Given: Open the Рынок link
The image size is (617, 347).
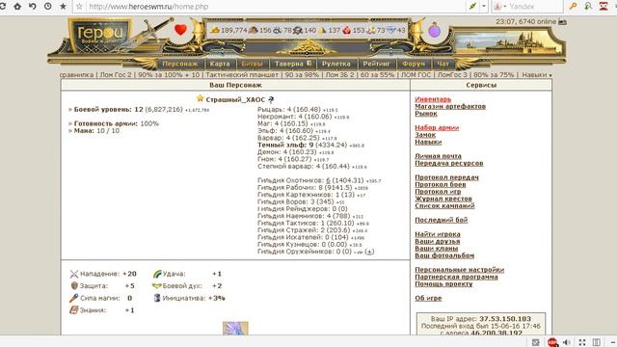Looking at the screenshot, I should coord(426,114).
